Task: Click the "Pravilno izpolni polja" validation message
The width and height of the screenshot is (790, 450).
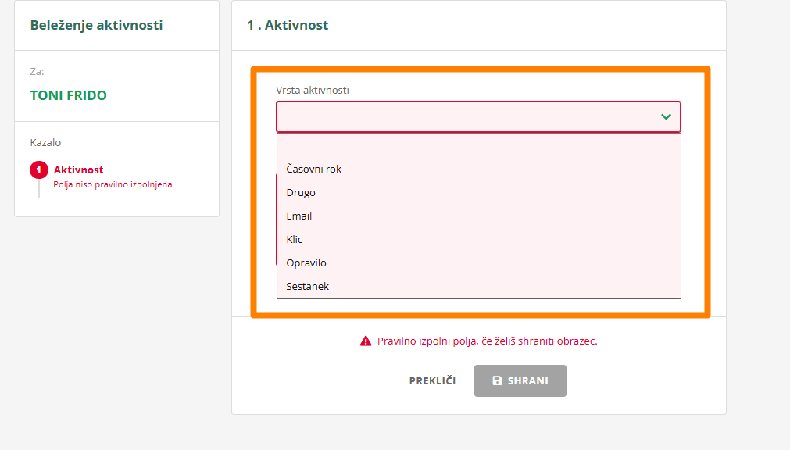Action: click(x=487, y=341)
